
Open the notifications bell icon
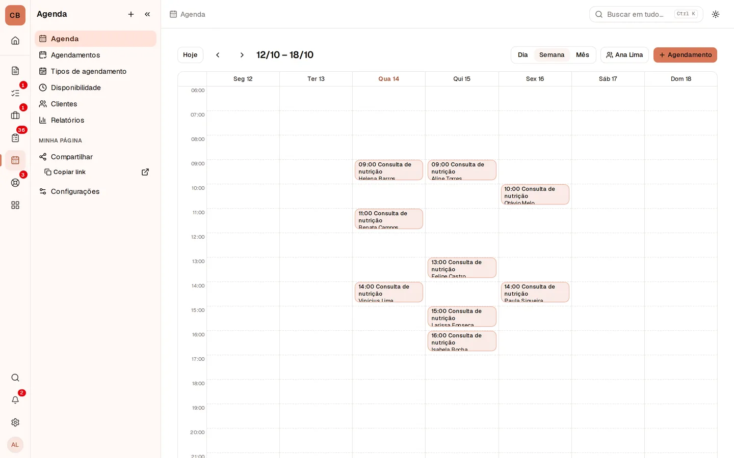(15, 400)
